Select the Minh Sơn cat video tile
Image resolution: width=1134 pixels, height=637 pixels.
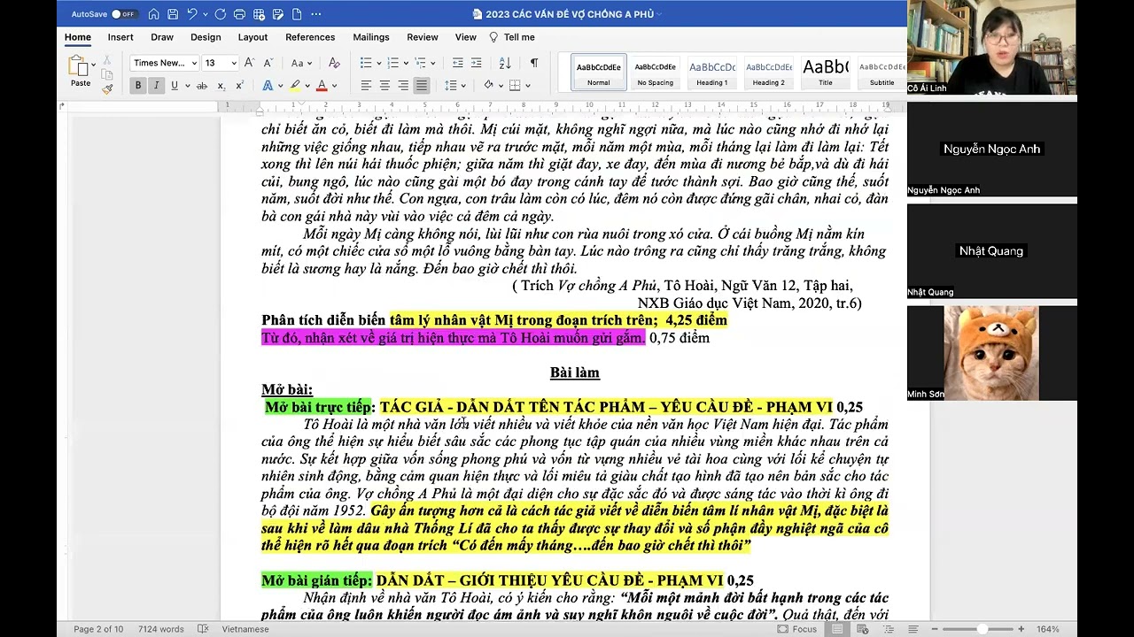991,354
